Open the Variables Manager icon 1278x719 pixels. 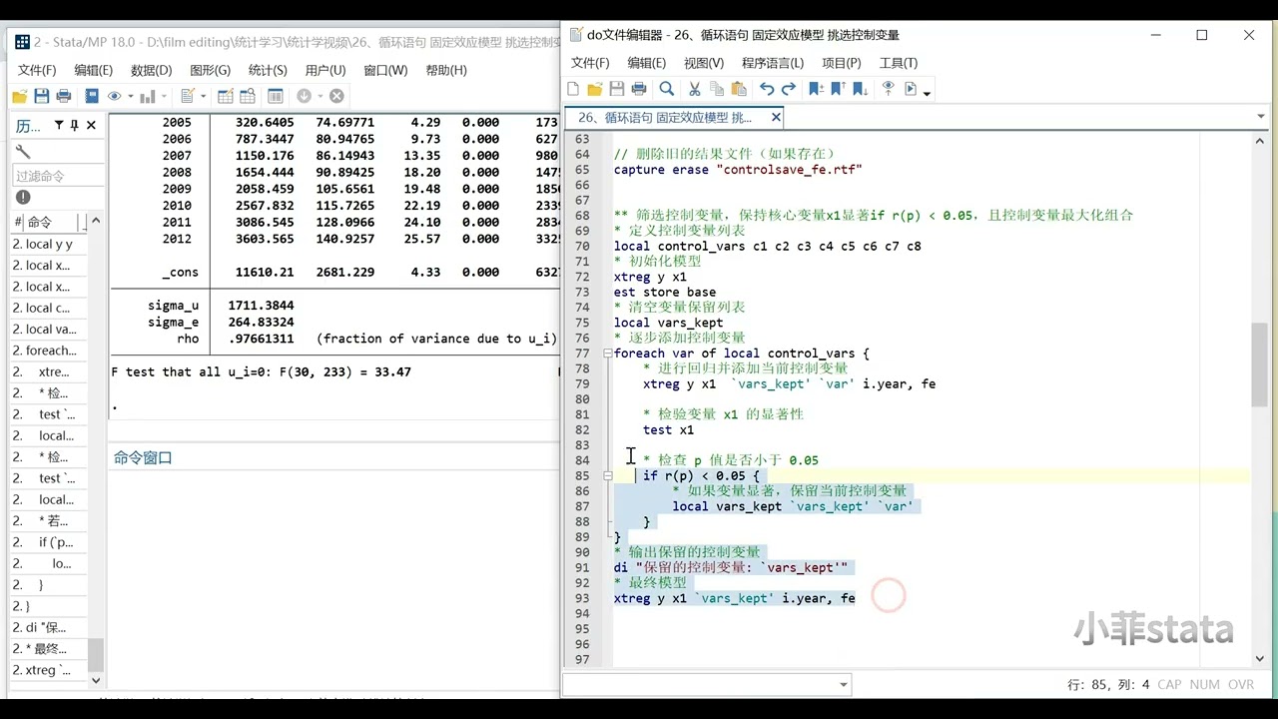click(276, 96)
